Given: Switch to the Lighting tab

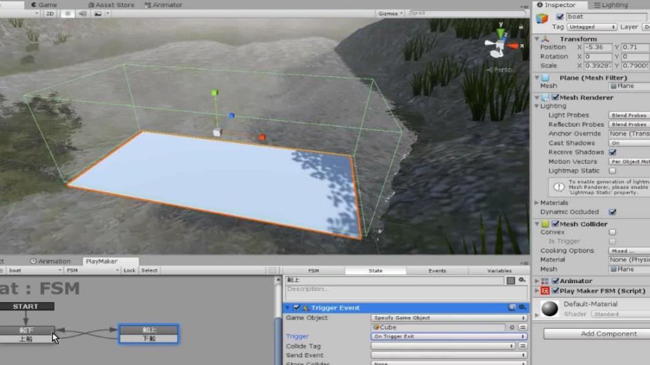Looking at the screenshot, I should pos(614,5).
